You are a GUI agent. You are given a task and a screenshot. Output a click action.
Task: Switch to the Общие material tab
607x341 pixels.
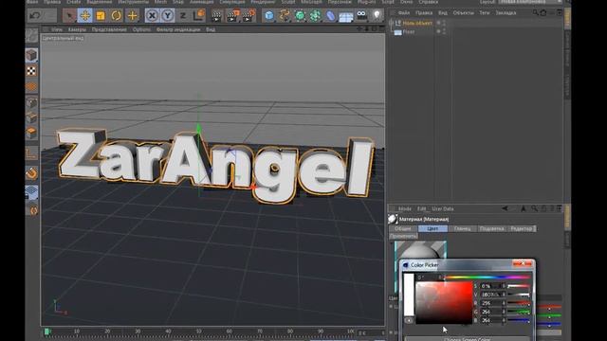402,229
